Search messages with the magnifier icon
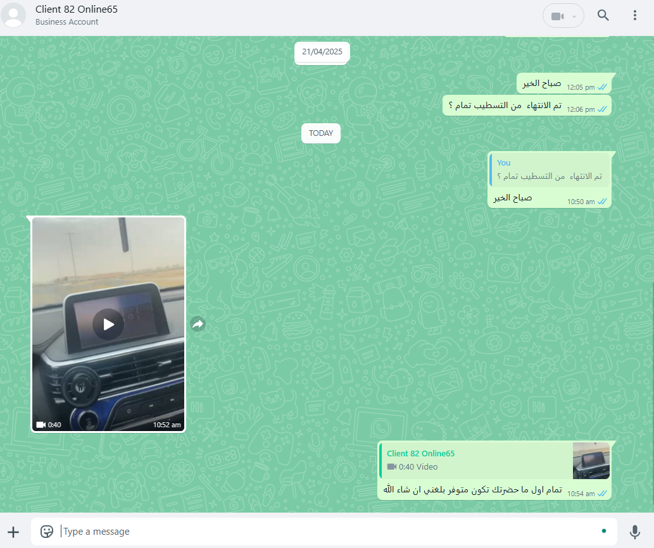The image size is (654, 548). pos(603,15)
